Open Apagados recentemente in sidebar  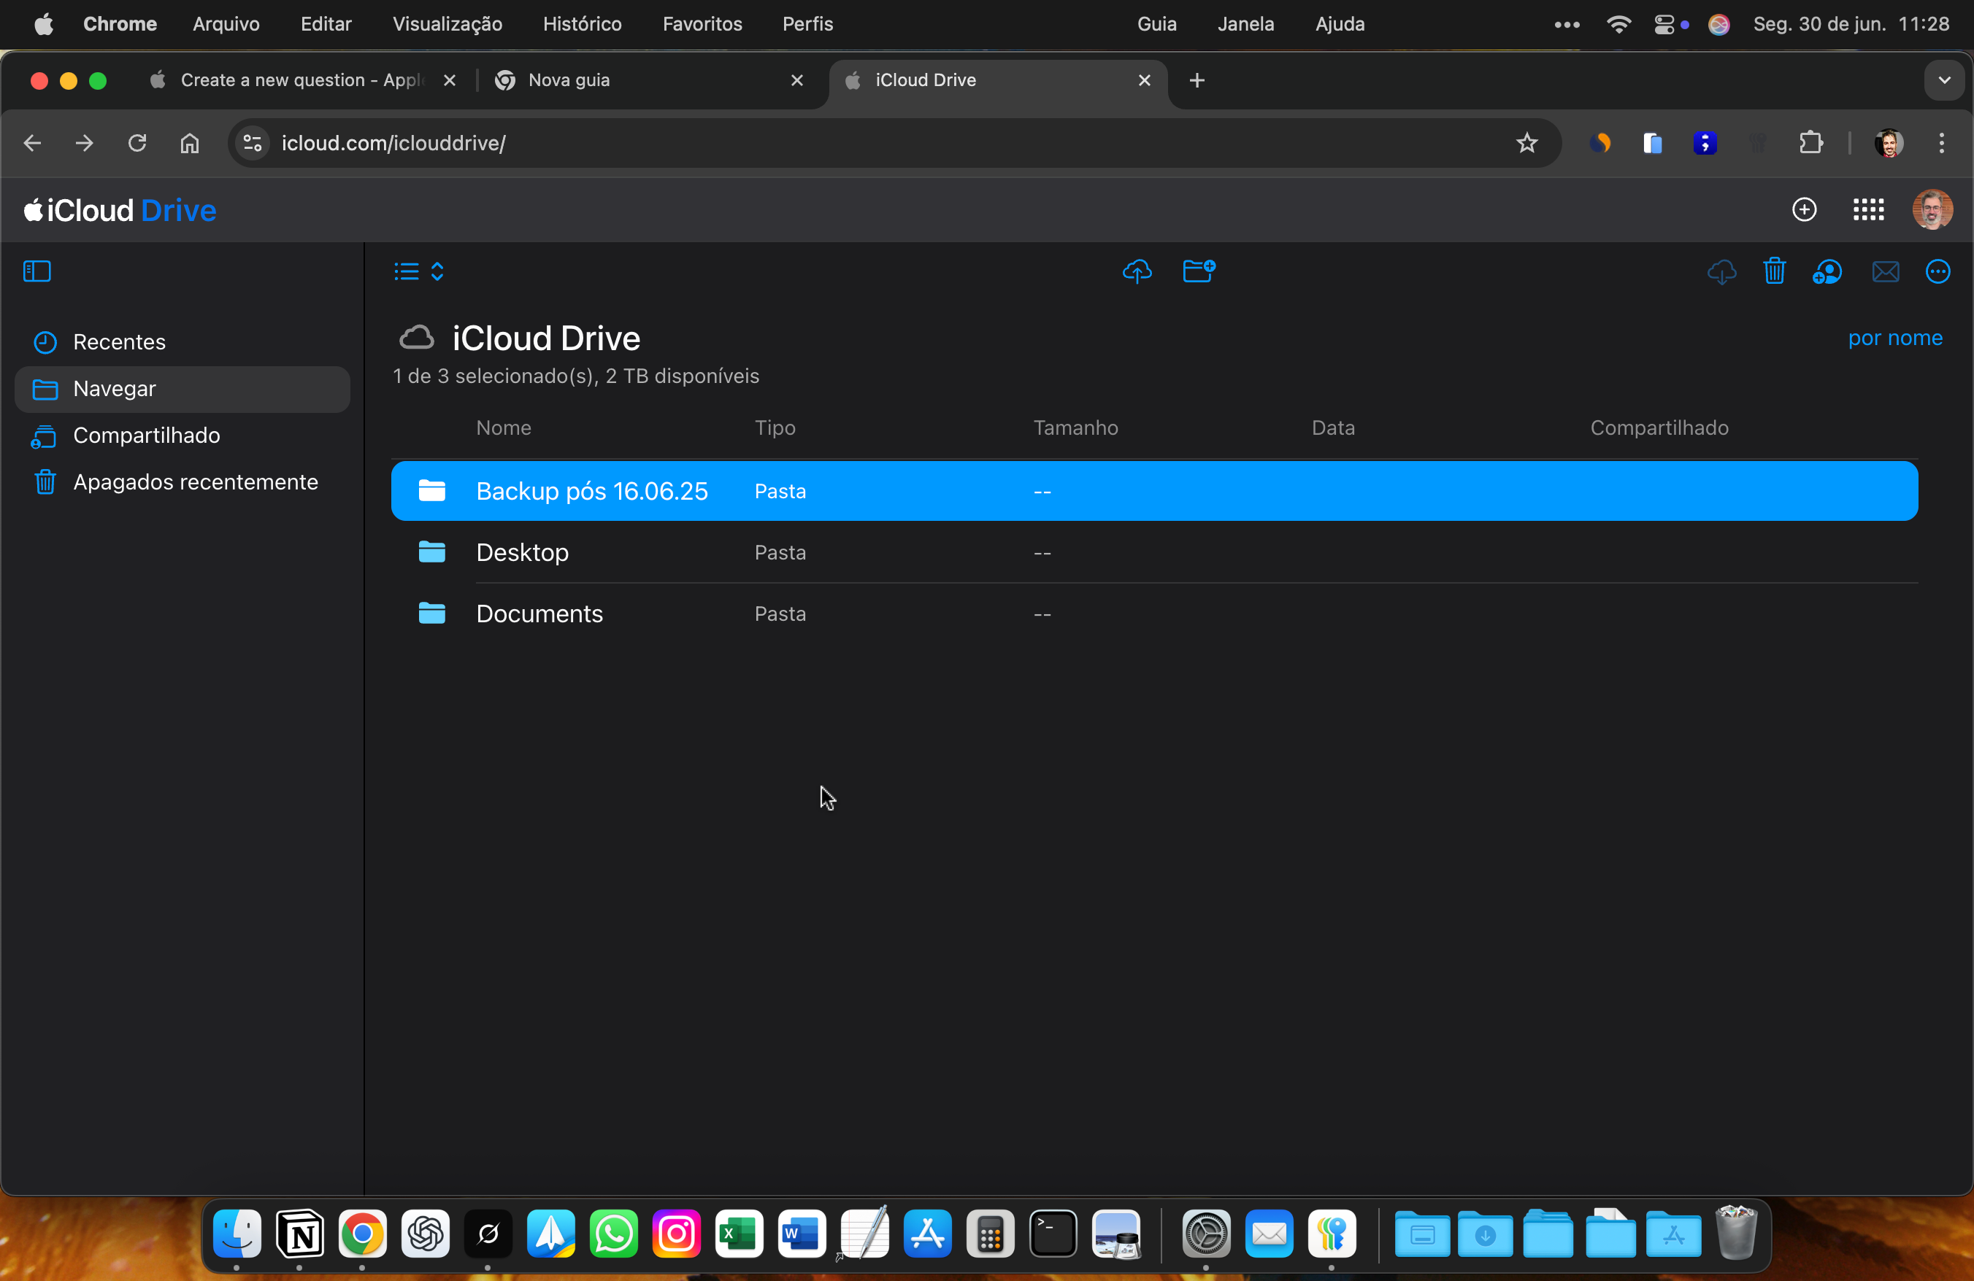pyautogui.click(x=195, y=482)
